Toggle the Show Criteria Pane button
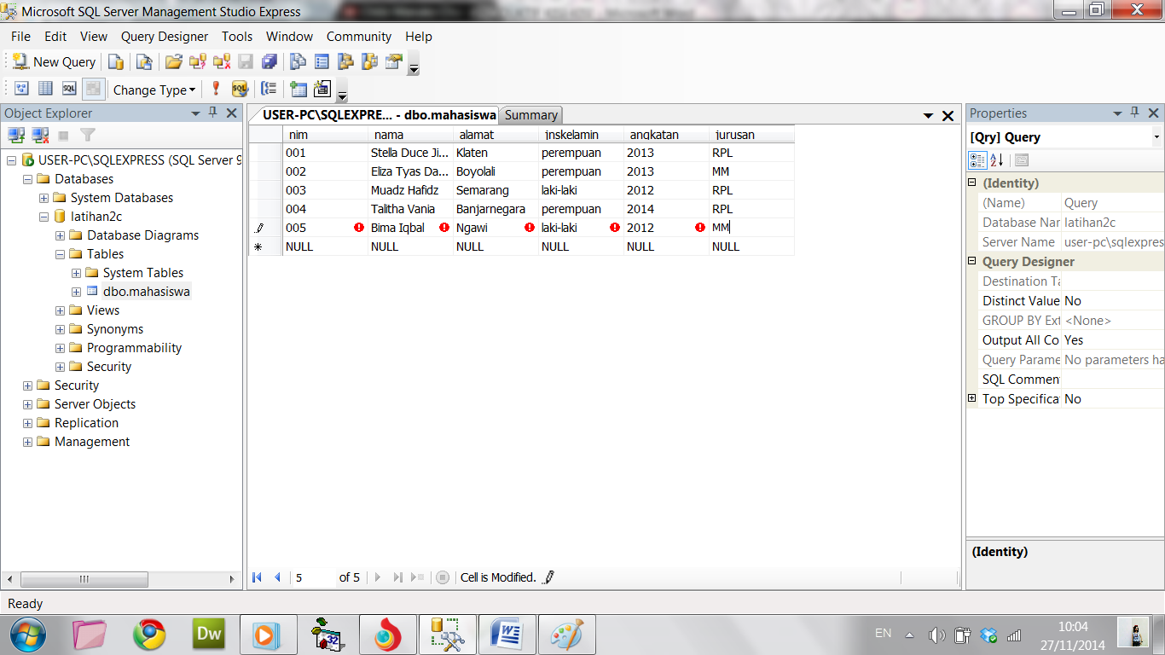The width and height of the screenshot is (1165, 655). (x=46, y=89)
